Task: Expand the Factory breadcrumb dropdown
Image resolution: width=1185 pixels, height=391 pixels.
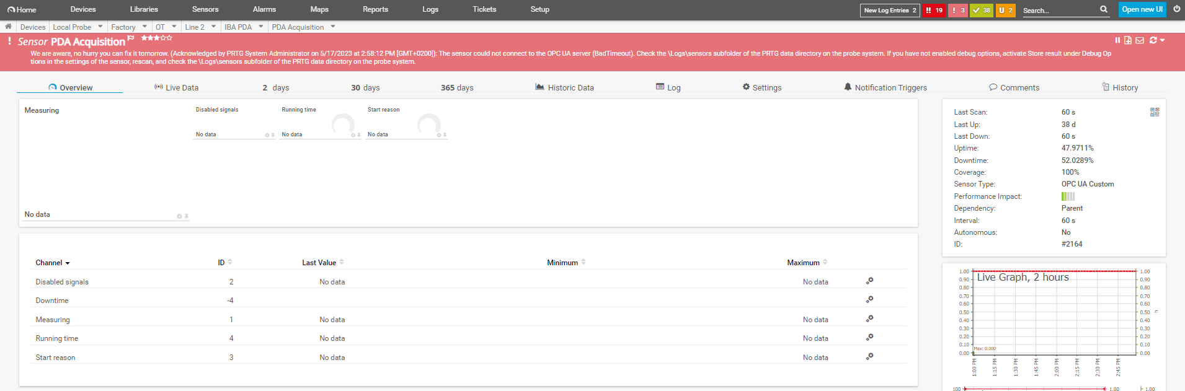Action: [144, 27]
